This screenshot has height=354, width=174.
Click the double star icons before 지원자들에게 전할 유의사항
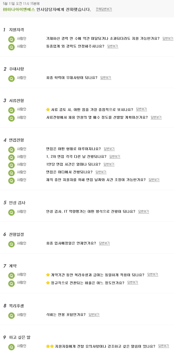(x=50, y=346)
